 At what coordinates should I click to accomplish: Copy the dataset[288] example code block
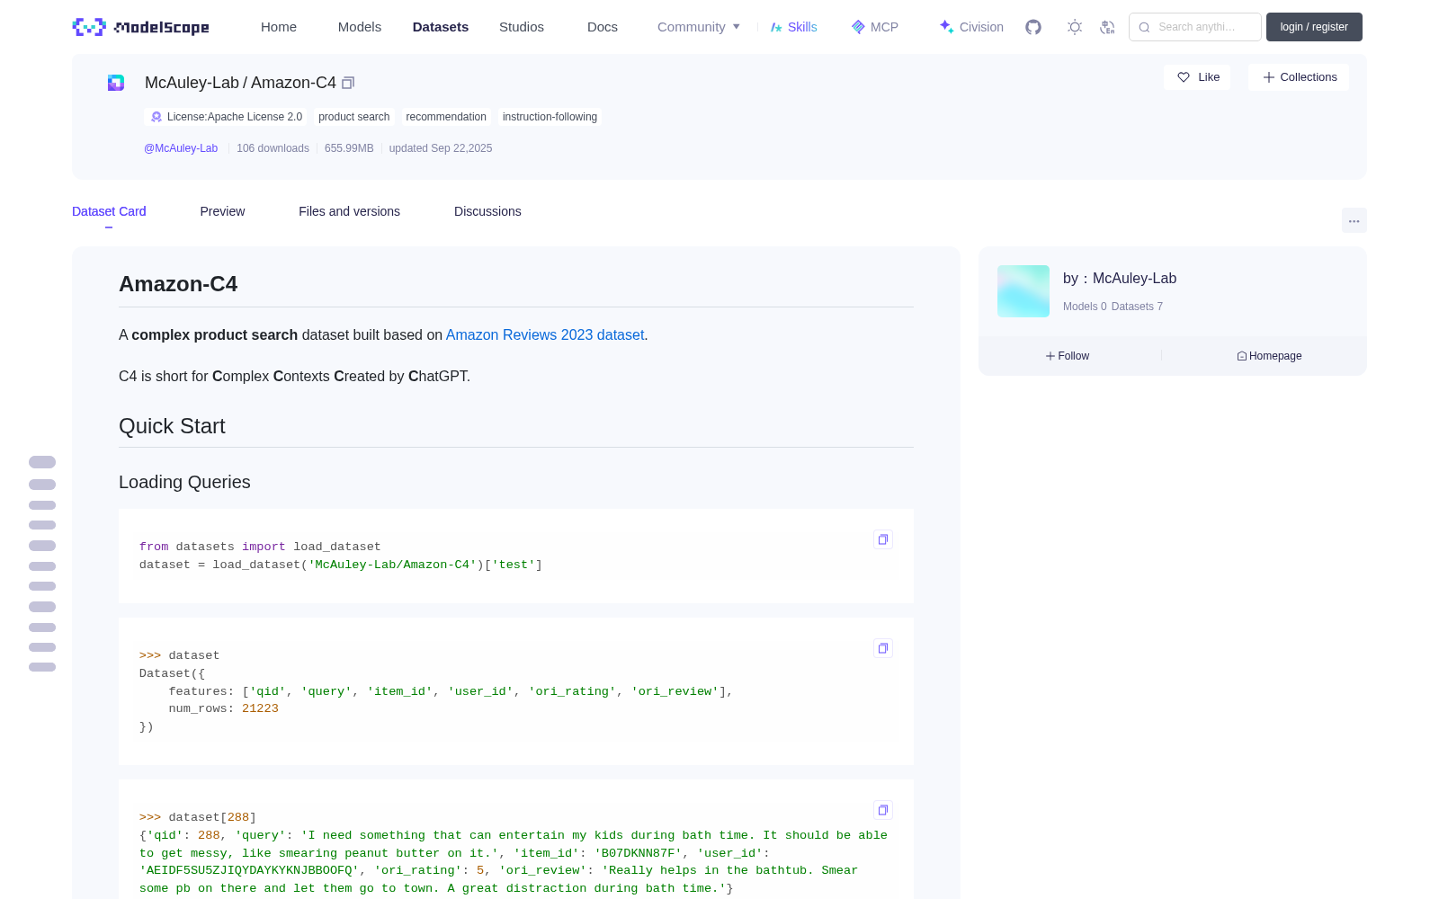click(883, 810)
